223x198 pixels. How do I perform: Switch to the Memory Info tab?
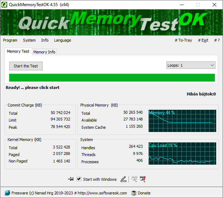click(x=44, y=52)
